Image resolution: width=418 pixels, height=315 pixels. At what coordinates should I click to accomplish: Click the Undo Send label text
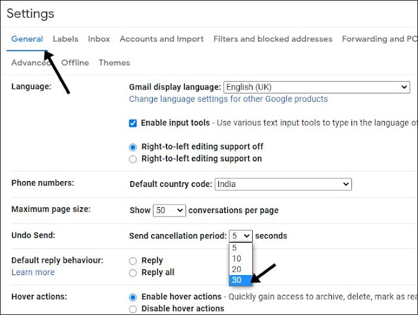click(x=33, y=235)
